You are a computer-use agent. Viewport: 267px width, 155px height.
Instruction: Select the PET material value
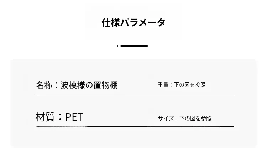[74, 117]
